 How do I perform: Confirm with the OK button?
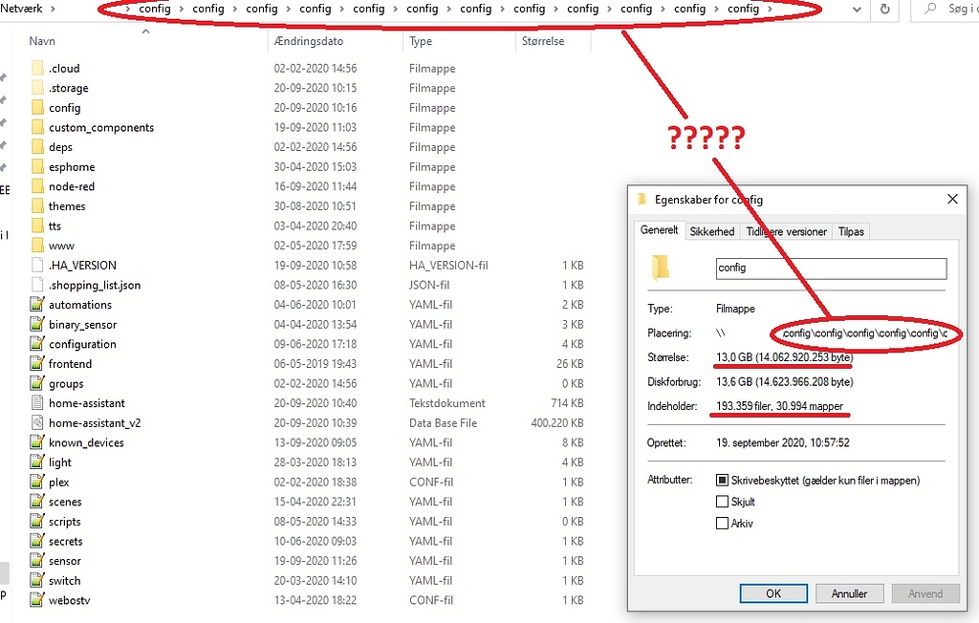click(772, 592)
